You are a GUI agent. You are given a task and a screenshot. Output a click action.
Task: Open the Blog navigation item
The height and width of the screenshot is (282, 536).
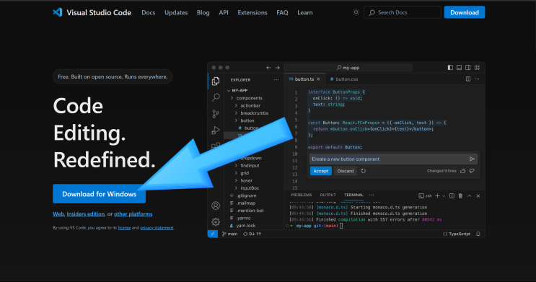pos(203,13)
